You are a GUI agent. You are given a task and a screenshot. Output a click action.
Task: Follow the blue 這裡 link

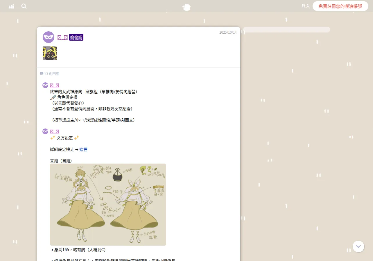pos(83,149)
